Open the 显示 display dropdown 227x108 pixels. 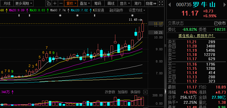(125, 3)
